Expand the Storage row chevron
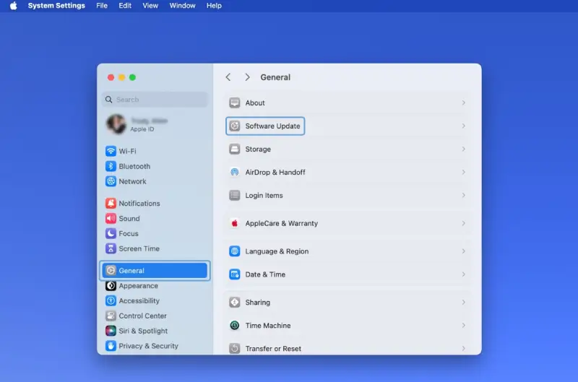This screenshot has height=382, width=578. pos(463,149)
